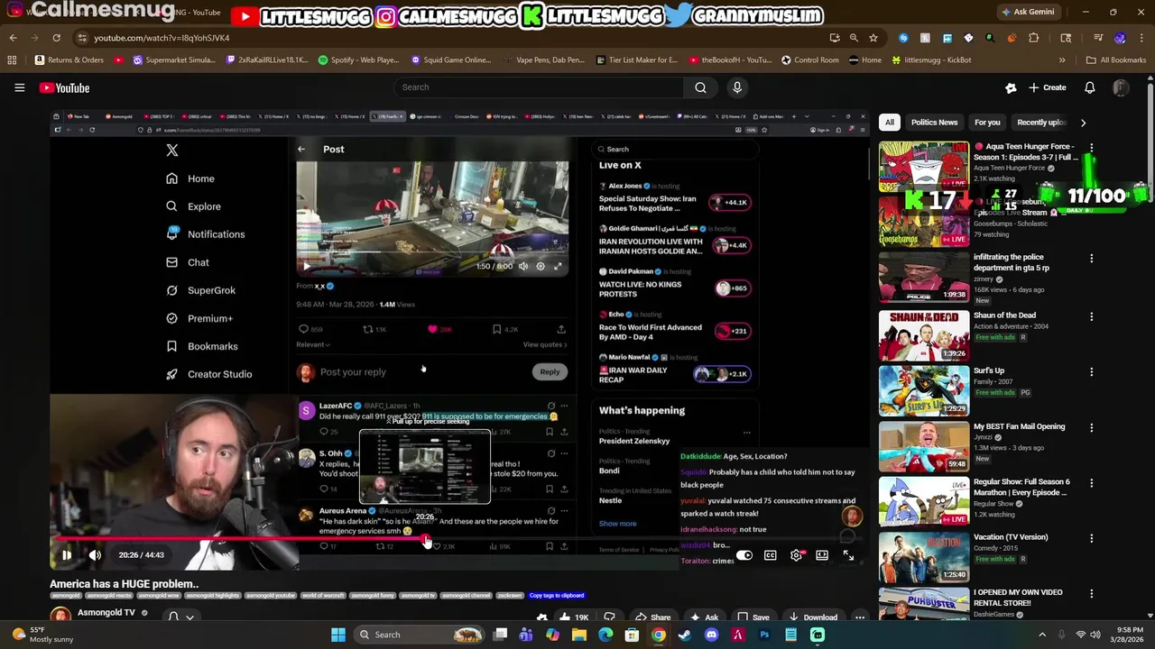
Task: Download the video
Action: 812,617
